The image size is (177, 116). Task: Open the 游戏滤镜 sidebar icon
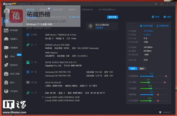click(x=6, y=30)
